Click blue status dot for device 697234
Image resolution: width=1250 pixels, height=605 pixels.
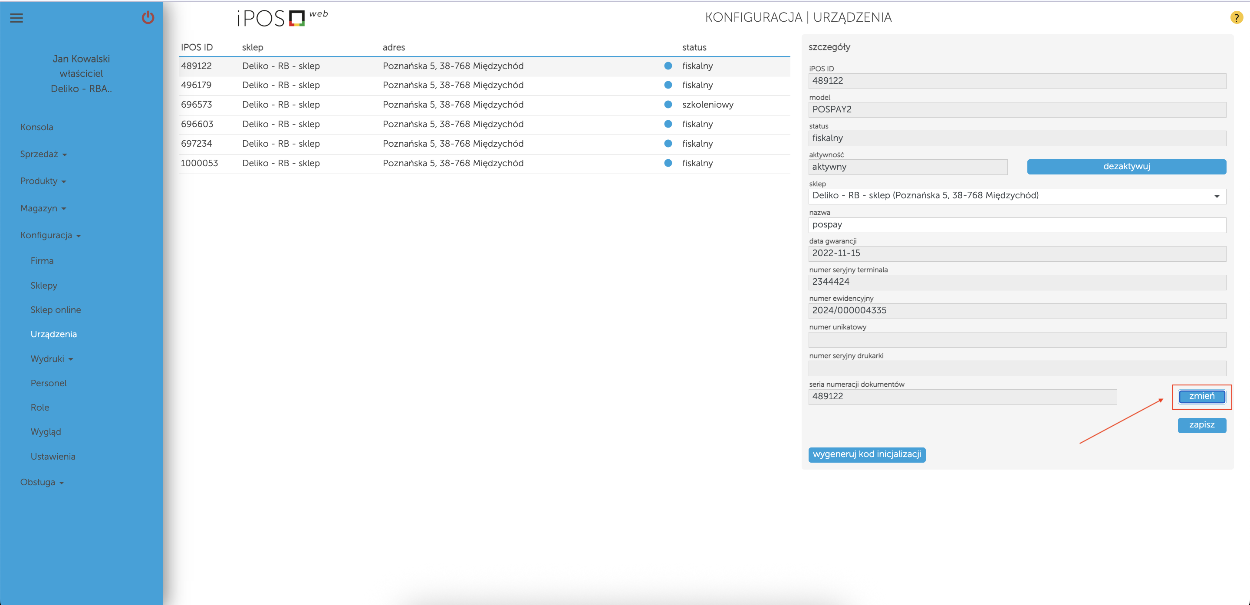(x=668, y=144)
